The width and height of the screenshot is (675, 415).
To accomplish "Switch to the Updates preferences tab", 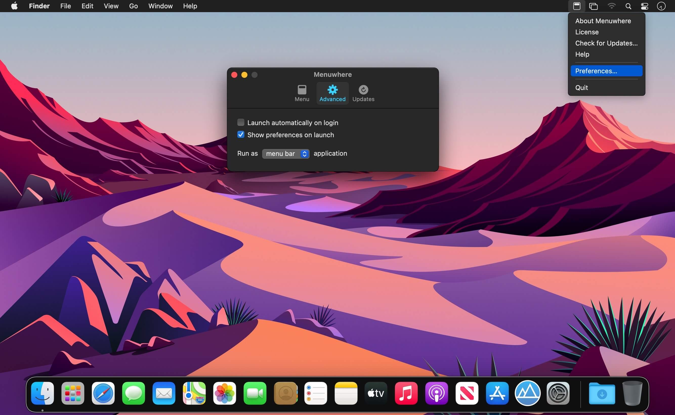I will 363,93.
